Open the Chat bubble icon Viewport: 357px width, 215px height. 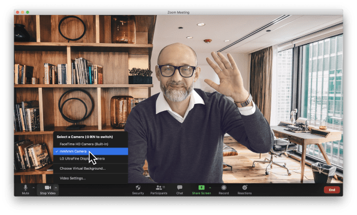point(180,188)
